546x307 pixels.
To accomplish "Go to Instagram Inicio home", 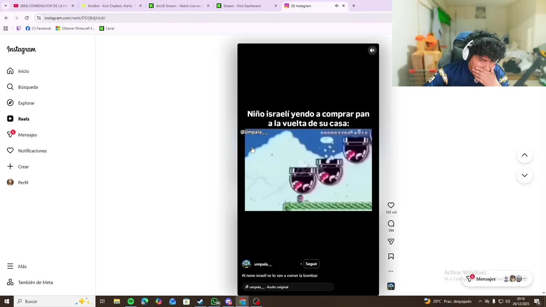I will click(x=18, y=71).
